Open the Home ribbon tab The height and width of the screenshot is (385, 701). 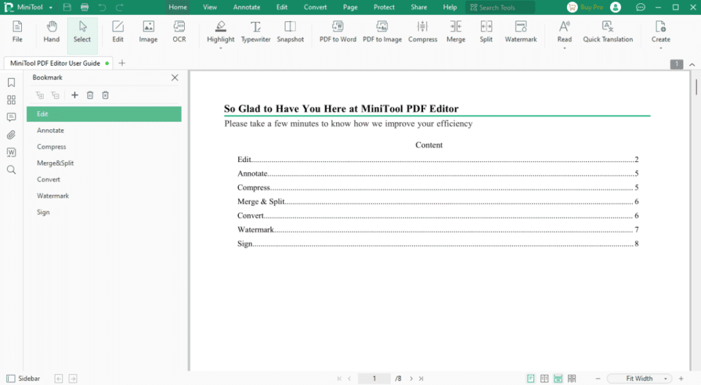coord(177,7)
